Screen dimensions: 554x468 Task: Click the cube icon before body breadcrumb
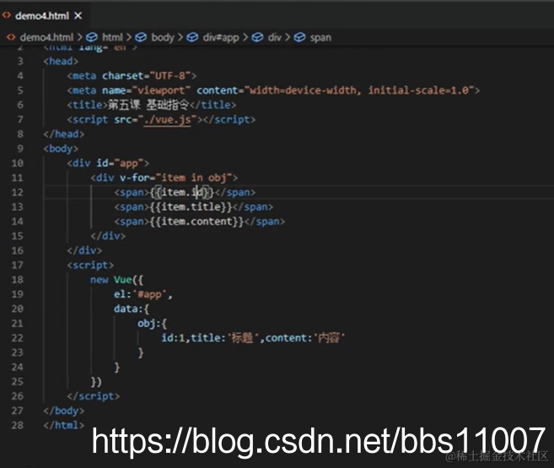click(141, 37)
